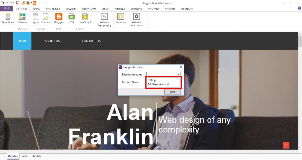
Task: Click the red scroll-to-top arrow button
Action: [x=286, y=145]
